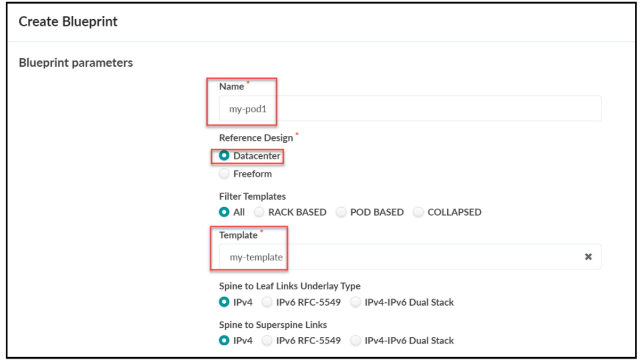This screenshot has width=640, height=360.
Task: Filter templates by COLLAPSED
Action: (419, 212)
